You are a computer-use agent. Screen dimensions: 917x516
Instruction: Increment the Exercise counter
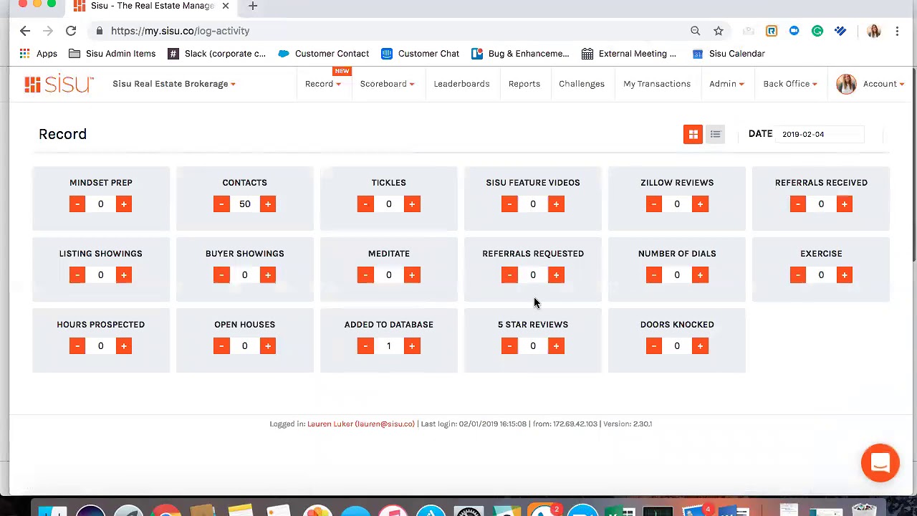pyautogui.click(x=844, y=275)
